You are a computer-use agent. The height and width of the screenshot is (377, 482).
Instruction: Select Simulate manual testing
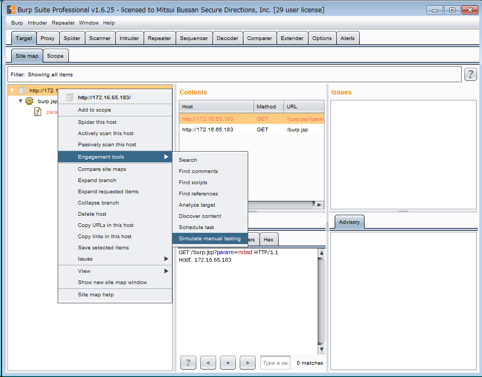tap(210, 239)
